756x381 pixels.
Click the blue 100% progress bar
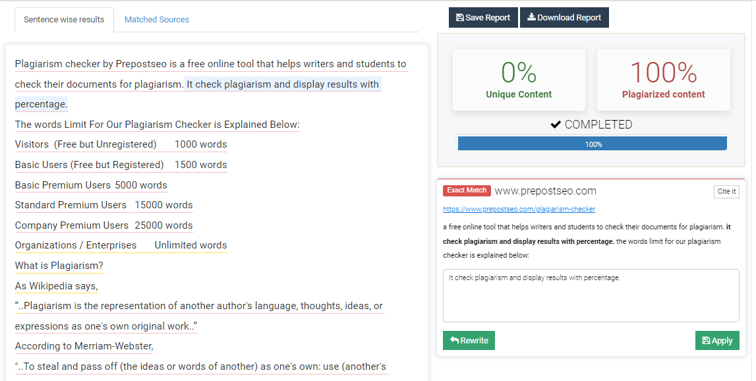pos(591,143)
